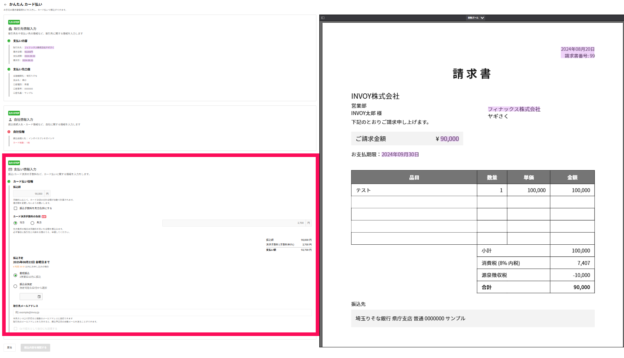Click the credit card icon beside 支払い情報入力
The height and width of the screenshot is (358, 624).
[x=10, y=169]
